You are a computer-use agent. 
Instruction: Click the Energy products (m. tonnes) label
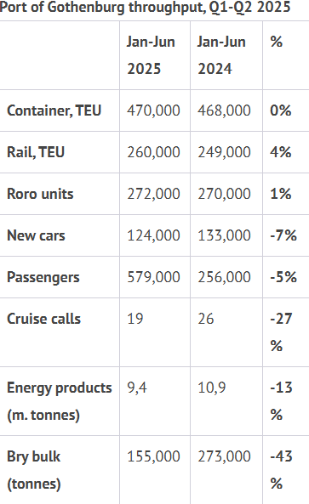click(x=60, y=401)
